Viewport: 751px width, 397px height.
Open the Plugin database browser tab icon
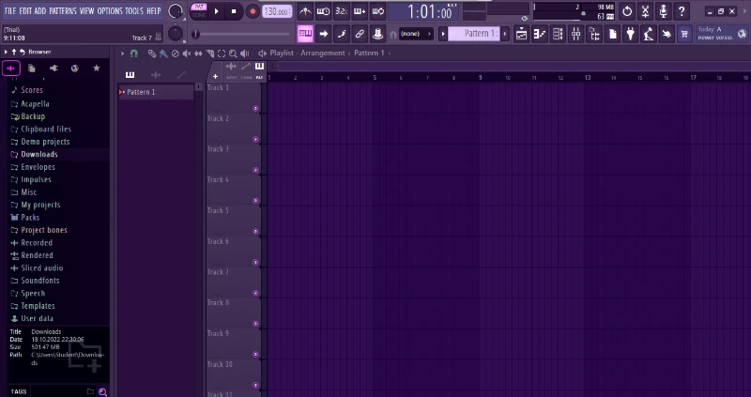click(x=54, y=69)
